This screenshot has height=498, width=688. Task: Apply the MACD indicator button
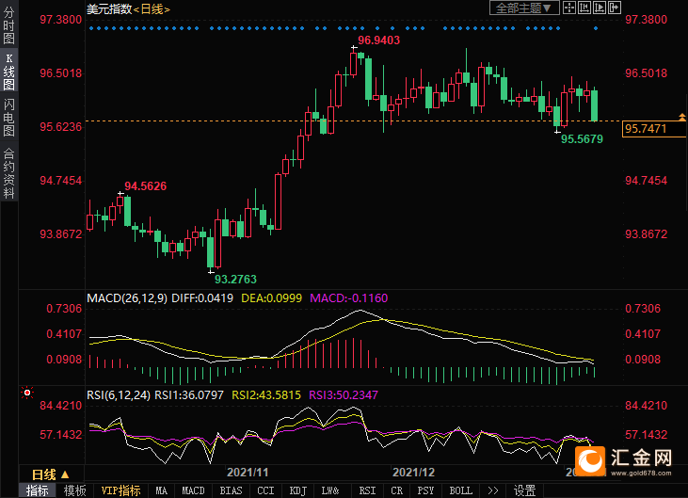pos(193,490)
